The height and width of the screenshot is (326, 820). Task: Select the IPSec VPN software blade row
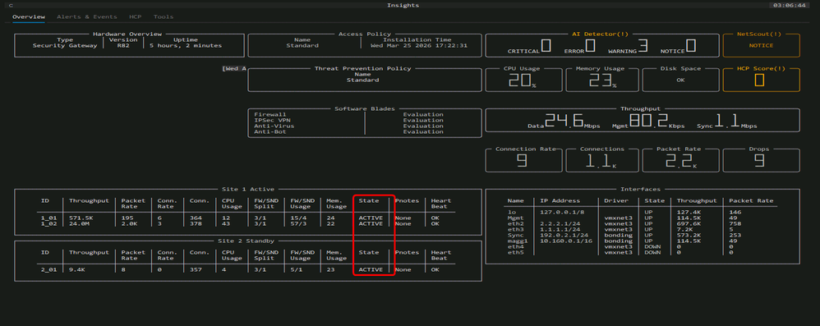point(348,120)
